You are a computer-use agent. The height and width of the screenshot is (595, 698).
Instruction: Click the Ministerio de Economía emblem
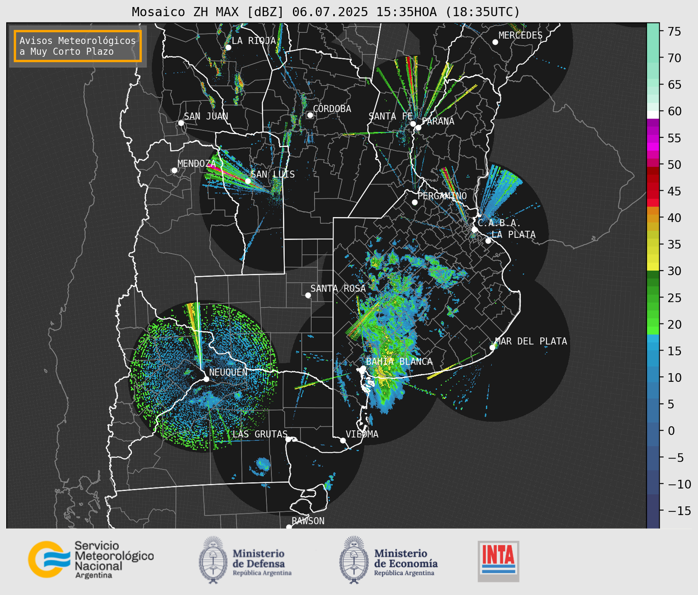(x=354, y=560)
